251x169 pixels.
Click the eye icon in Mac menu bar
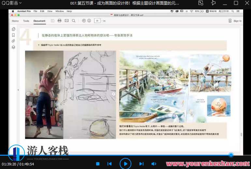(177, 11)
